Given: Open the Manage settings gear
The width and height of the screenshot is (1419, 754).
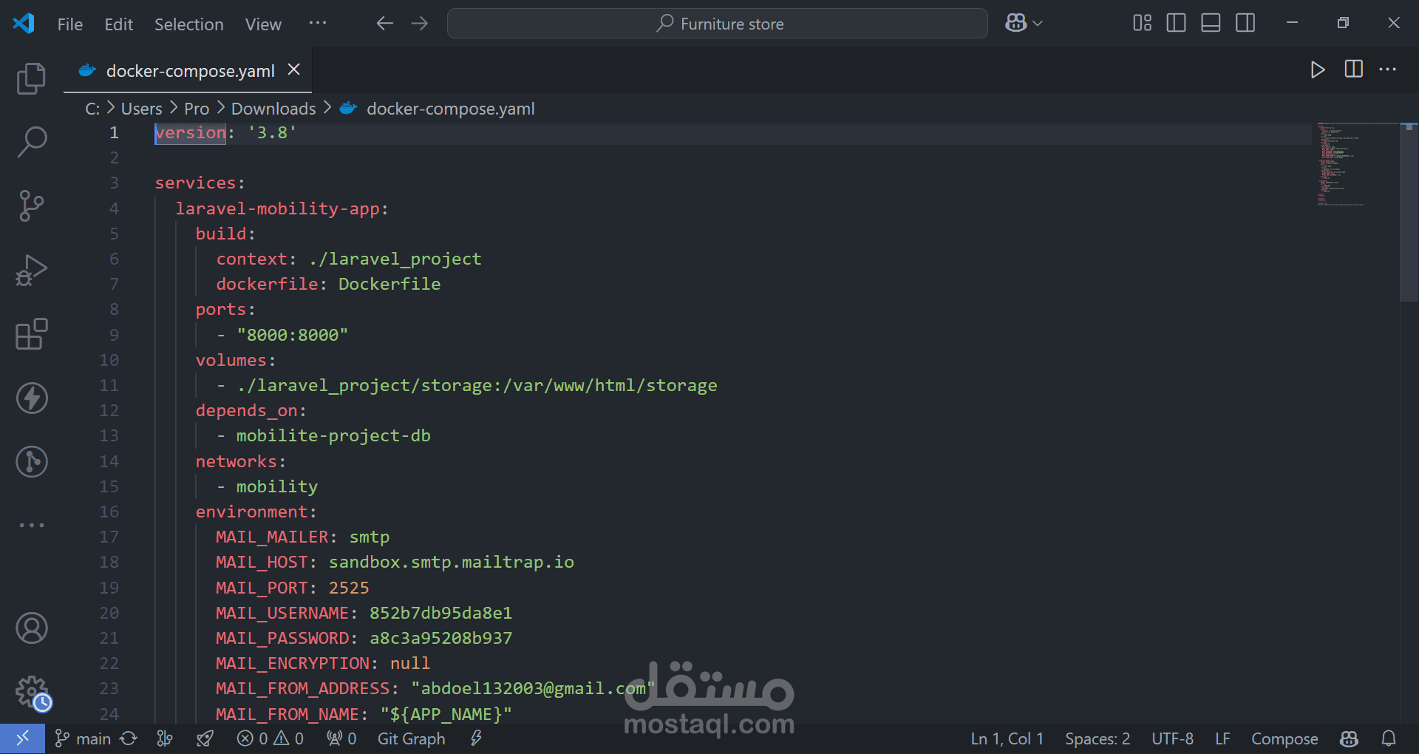Looking at the screenshot, I should (x=31, y=693).
